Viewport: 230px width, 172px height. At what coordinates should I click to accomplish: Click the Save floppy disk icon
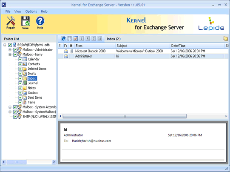click(26, 21)
